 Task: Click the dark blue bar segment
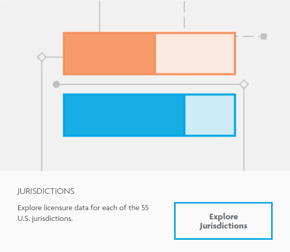coord(124,115)
